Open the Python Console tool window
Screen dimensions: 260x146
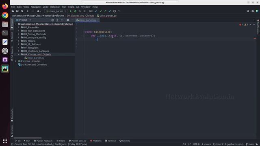click(x=78, y=141)
